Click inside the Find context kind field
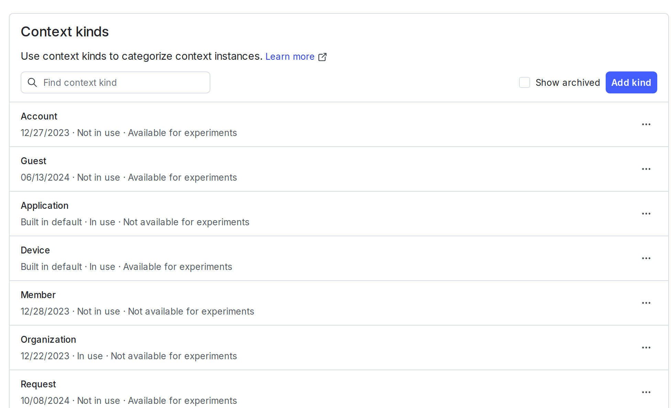Image resolution: width=671 pixels, height=408 pixels. [x=115, y=82]
